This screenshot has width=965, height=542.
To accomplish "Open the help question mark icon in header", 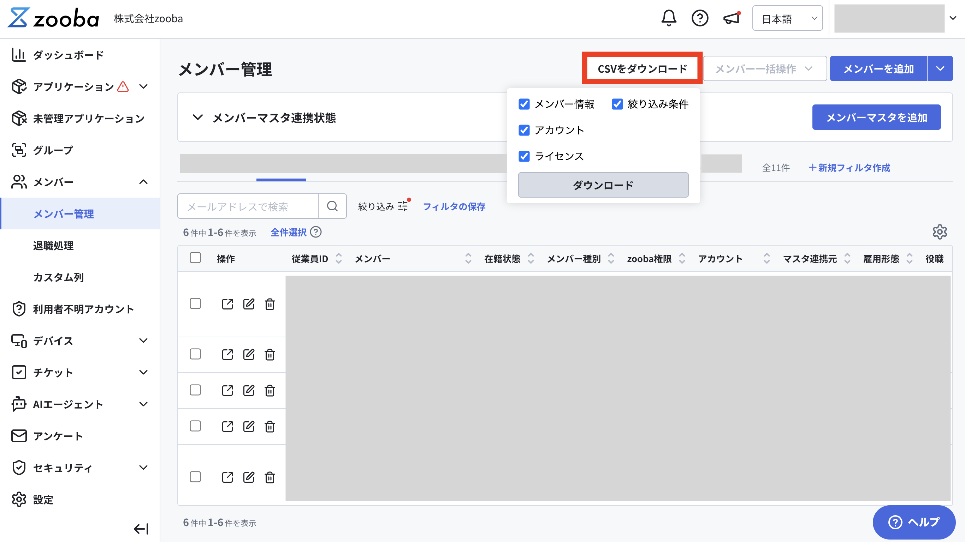I will [x=700, y=18].
